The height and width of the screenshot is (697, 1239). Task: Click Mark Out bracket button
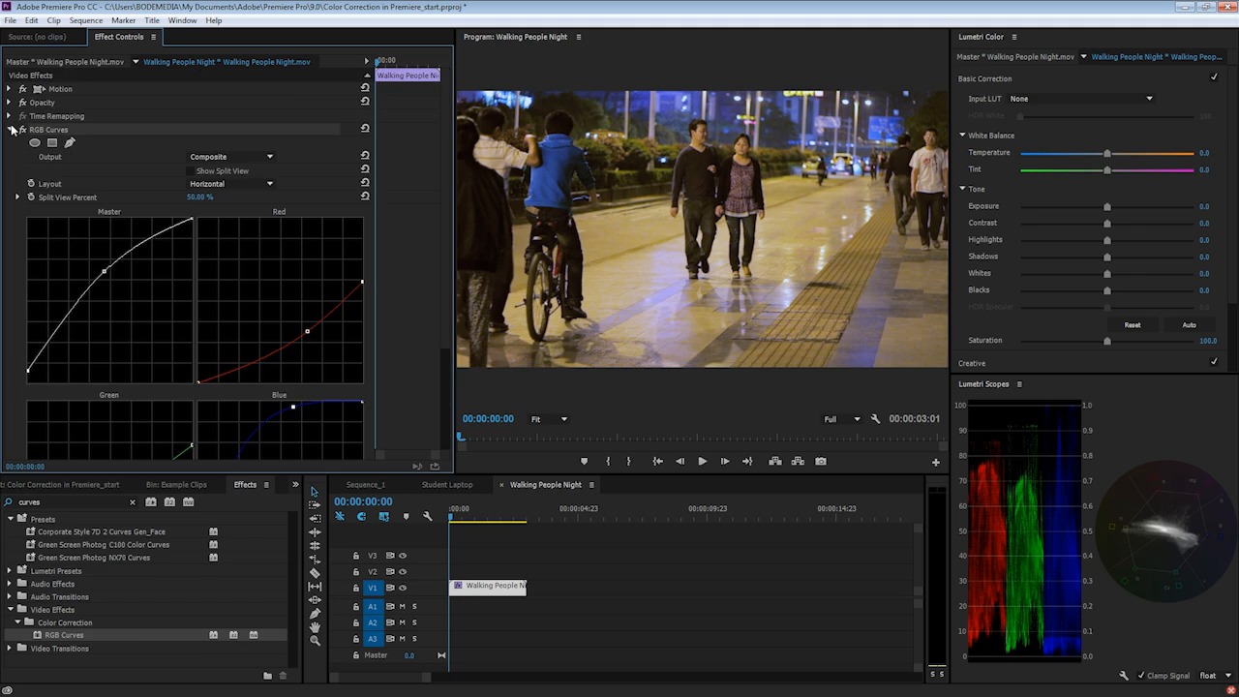click(628, 462)
